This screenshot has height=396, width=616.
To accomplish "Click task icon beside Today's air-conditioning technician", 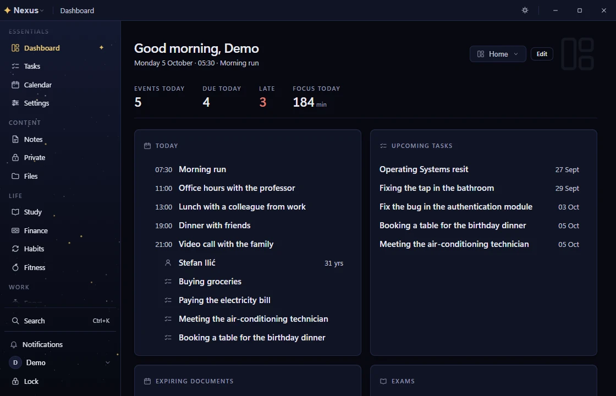I will [168, 319].
